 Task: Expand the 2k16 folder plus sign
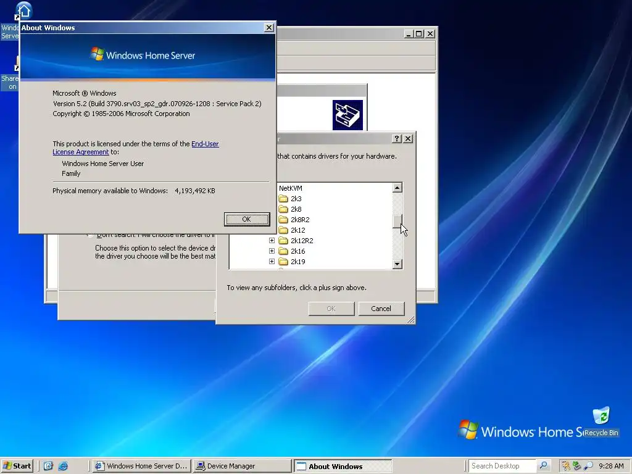pos(272,251)
